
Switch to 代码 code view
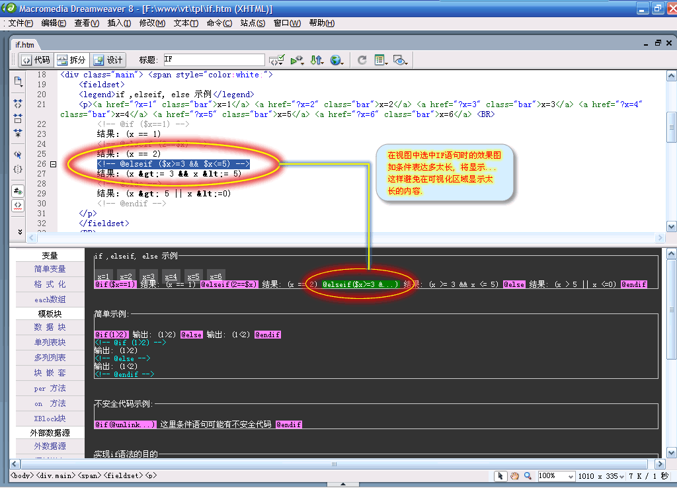pos(36,60)
